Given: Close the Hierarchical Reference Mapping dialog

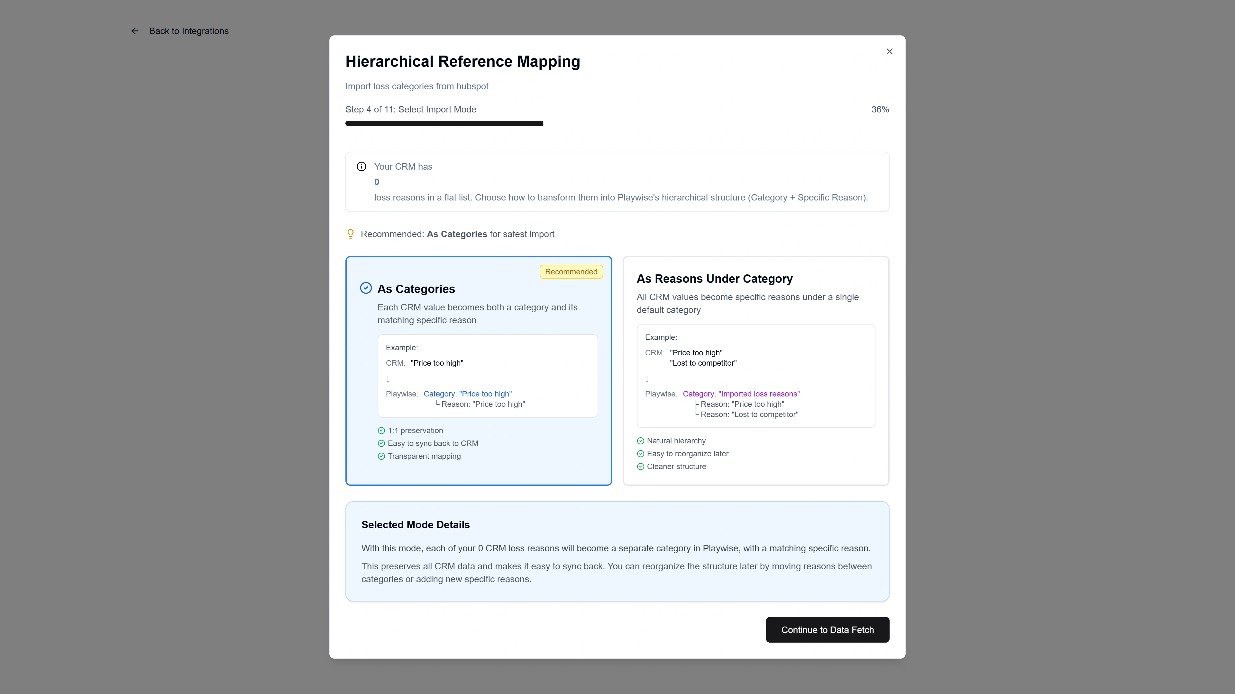Looking at the screenshot, I should pyautogui.click(x=889, y=51).
